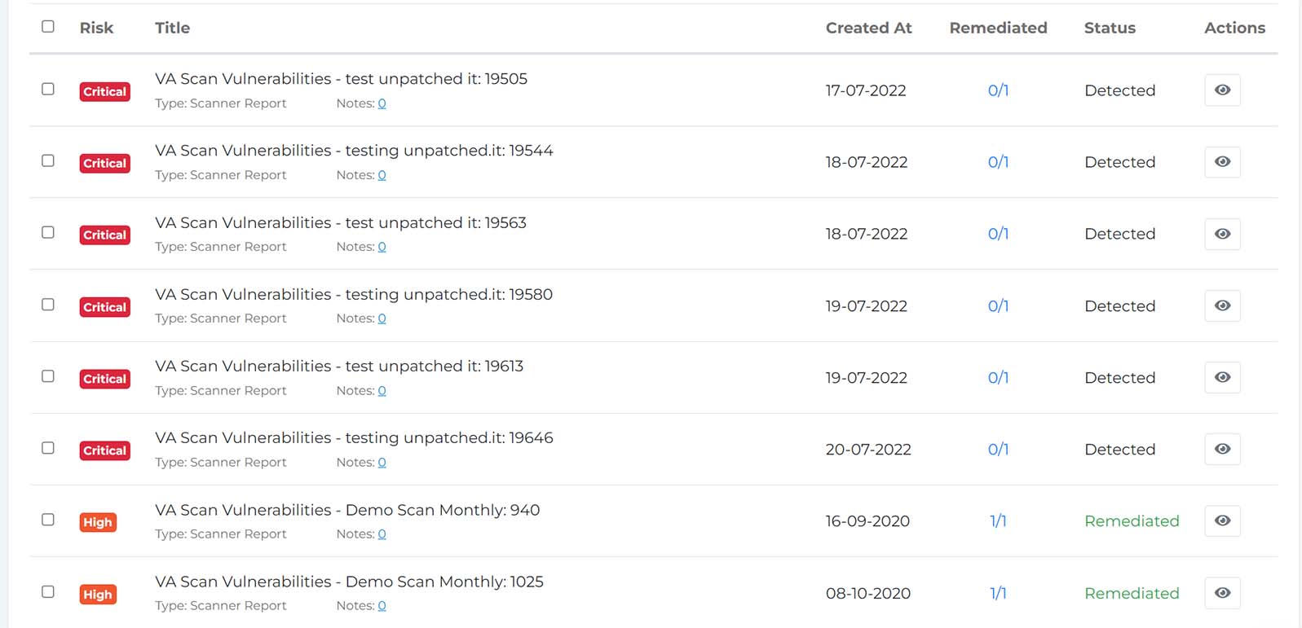This screenshot has height=628, width=1302.
Task: Open Notes count link for scan 19505
Action: [x=382, y=103]
